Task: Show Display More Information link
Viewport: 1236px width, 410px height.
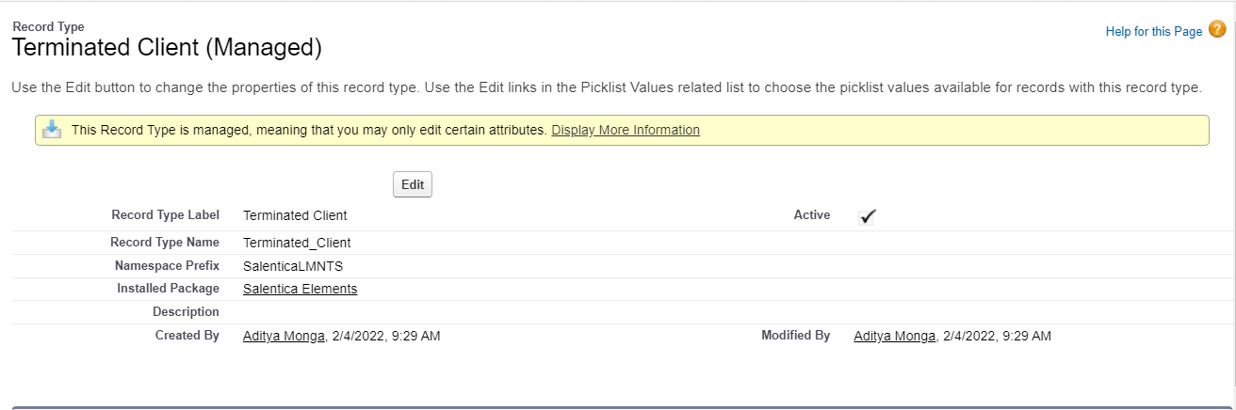Action: [626, 130]
